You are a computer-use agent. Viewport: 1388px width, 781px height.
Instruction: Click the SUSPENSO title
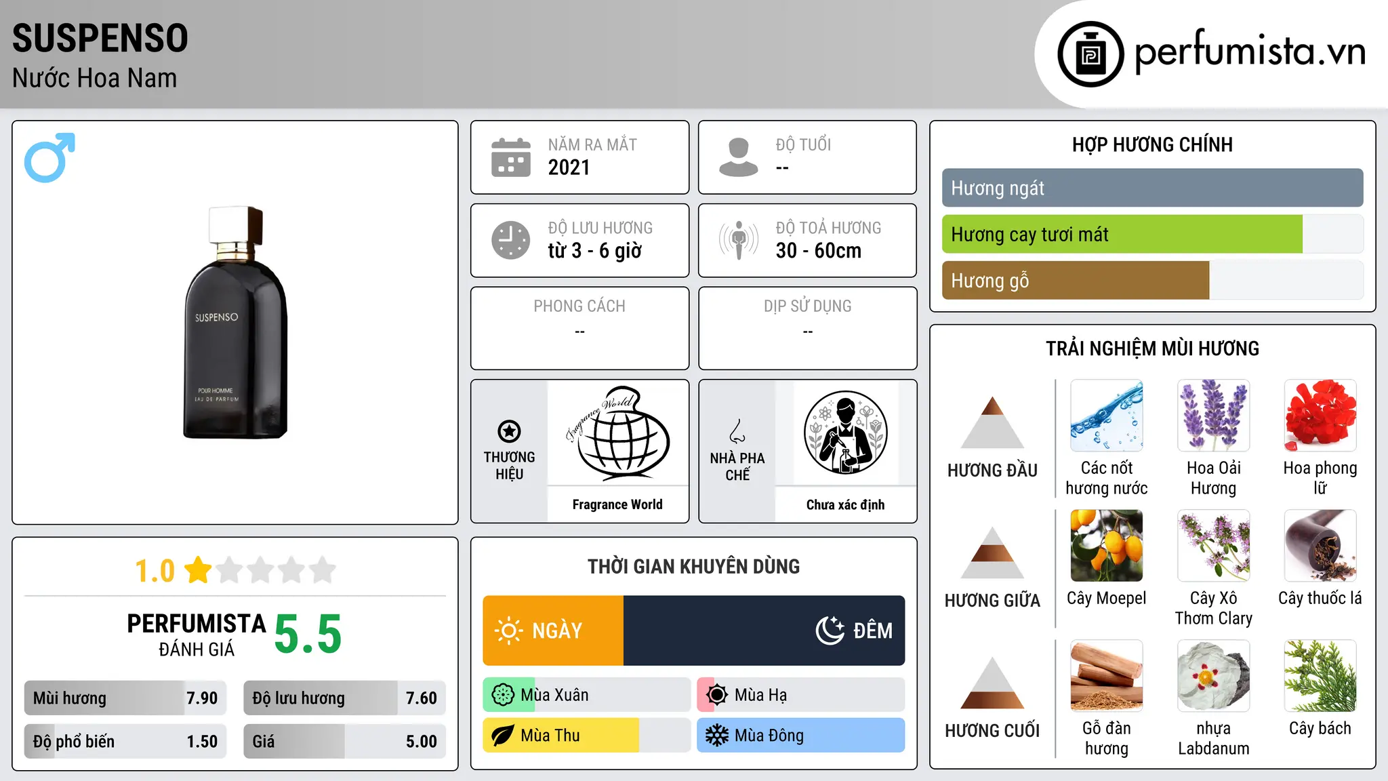100,38
